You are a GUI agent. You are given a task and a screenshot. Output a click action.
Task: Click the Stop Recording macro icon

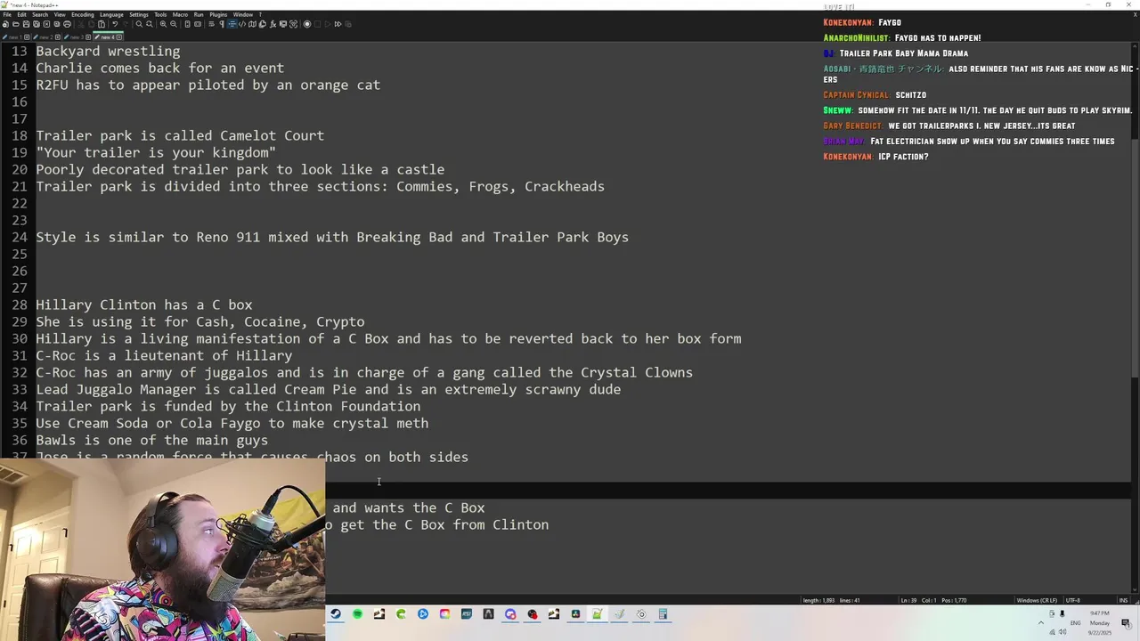(318, 24)
